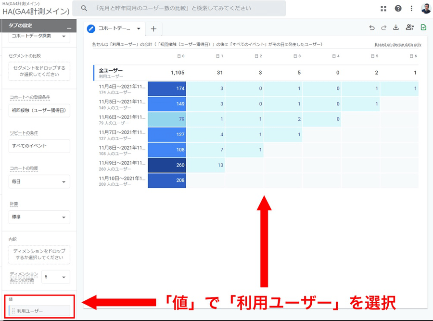433x321 pixels.
Task: Expand the コホートデータ探索 technique dropdown
Action: coord(39,36)
